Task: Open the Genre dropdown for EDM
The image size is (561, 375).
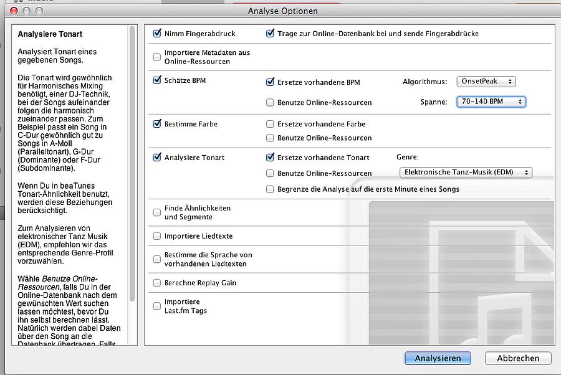Action: (466, 173)
